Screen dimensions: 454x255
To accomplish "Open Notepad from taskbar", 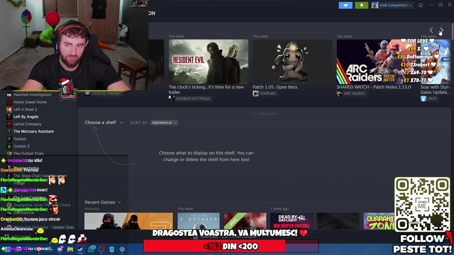I will pos(112,249).
